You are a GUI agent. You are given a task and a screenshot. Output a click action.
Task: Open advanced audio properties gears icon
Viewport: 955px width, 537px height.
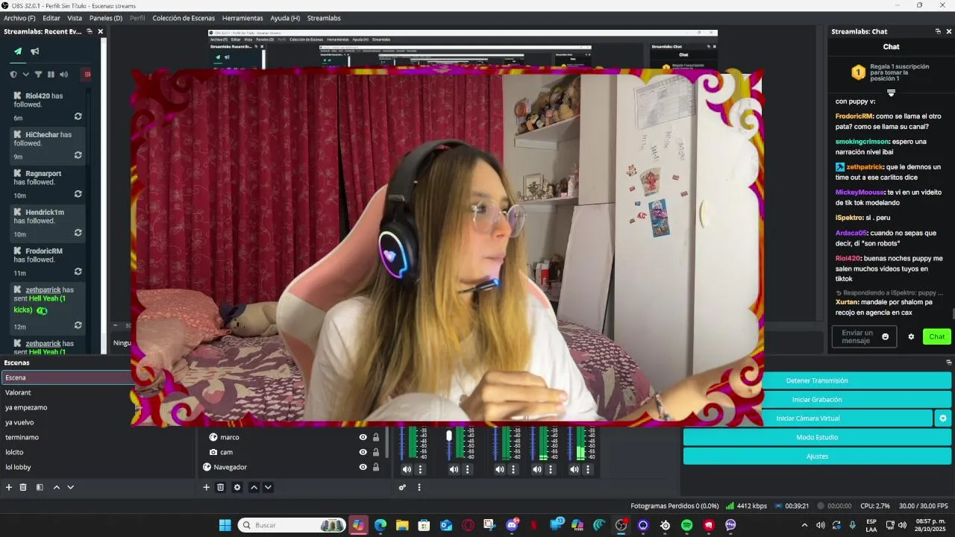tap(402, 487)
